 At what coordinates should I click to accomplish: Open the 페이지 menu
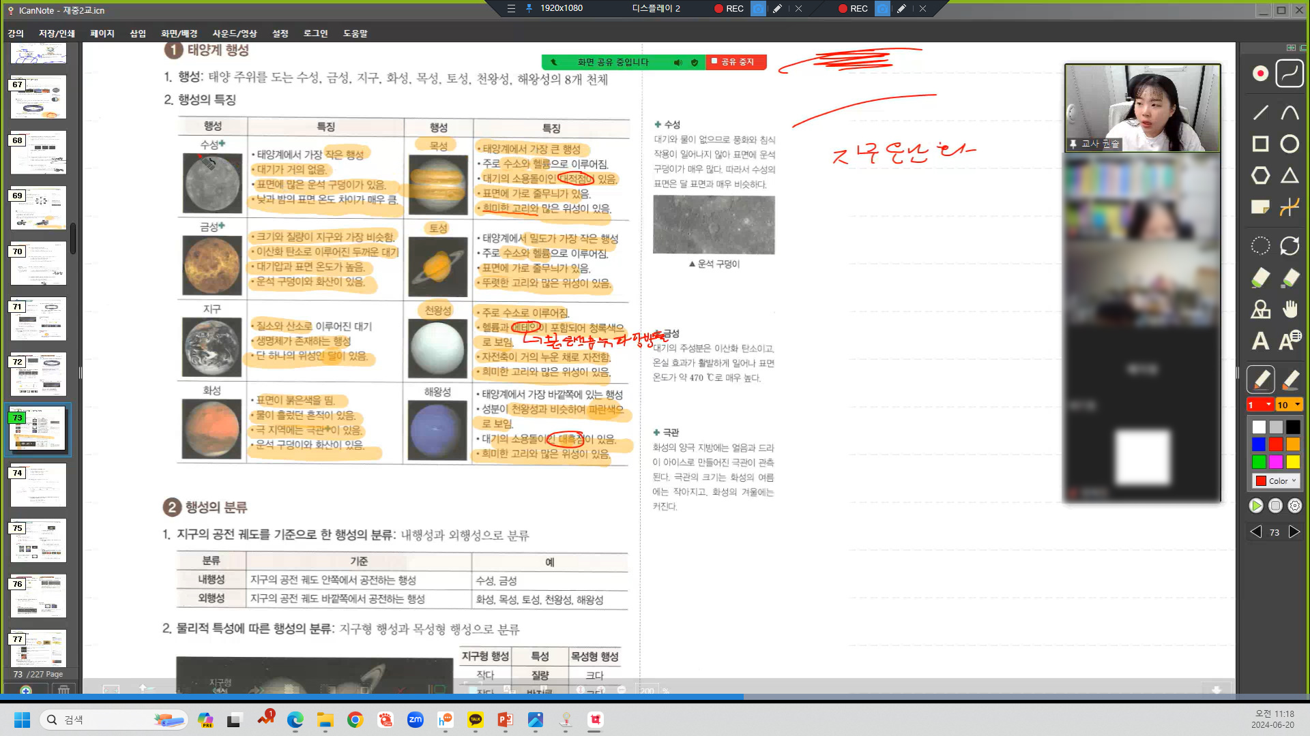tap(102, 33)
